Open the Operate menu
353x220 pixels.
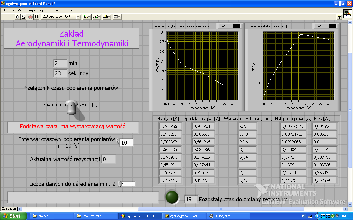point(46,10)
